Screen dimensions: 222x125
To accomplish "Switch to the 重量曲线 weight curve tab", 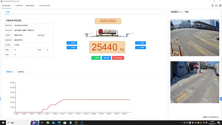I will [9, 72].
